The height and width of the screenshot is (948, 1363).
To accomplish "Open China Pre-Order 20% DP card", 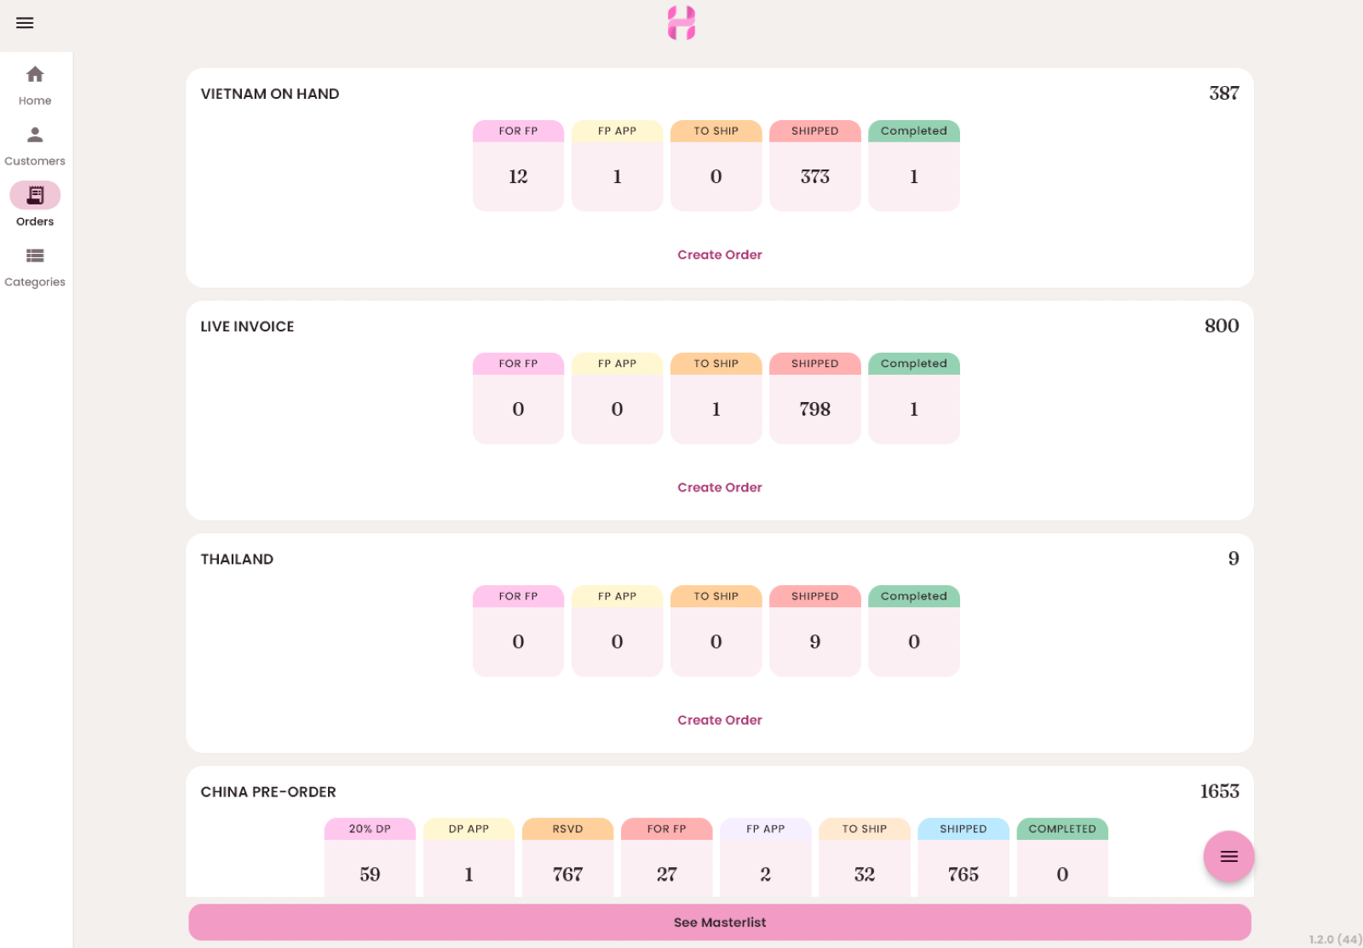I will coord(370,857).
